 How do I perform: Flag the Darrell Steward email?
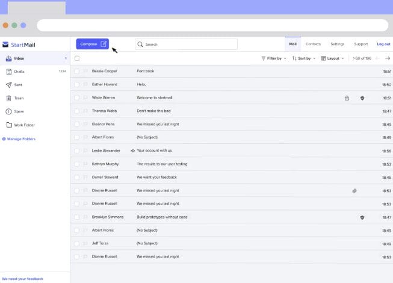pyautogui.click(x=85, y=177)
